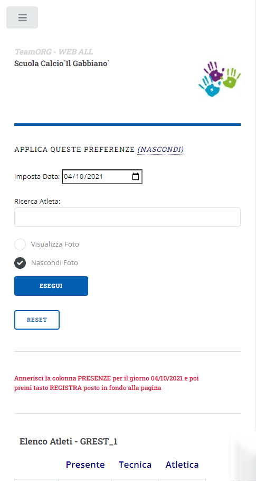Focus the Ricerca Atleta search field
The width and height of the screenshot is (256, 481).
(x=127, y=217)
